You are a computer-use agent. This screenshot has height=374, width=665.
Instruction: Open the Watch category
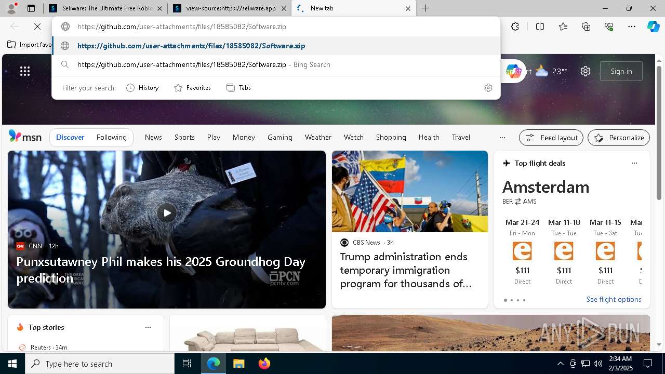pyautogui.click(x=353, y=137)
